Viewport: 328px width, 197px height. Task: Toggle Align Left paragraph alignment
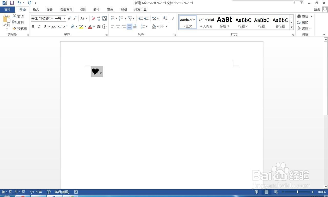click(x=113, y=26)
